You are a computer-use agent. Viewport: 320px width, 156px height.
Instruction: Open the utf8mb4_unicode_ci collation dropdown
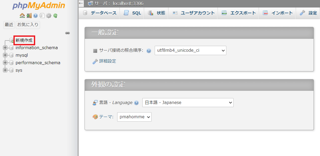click(190, 50)
